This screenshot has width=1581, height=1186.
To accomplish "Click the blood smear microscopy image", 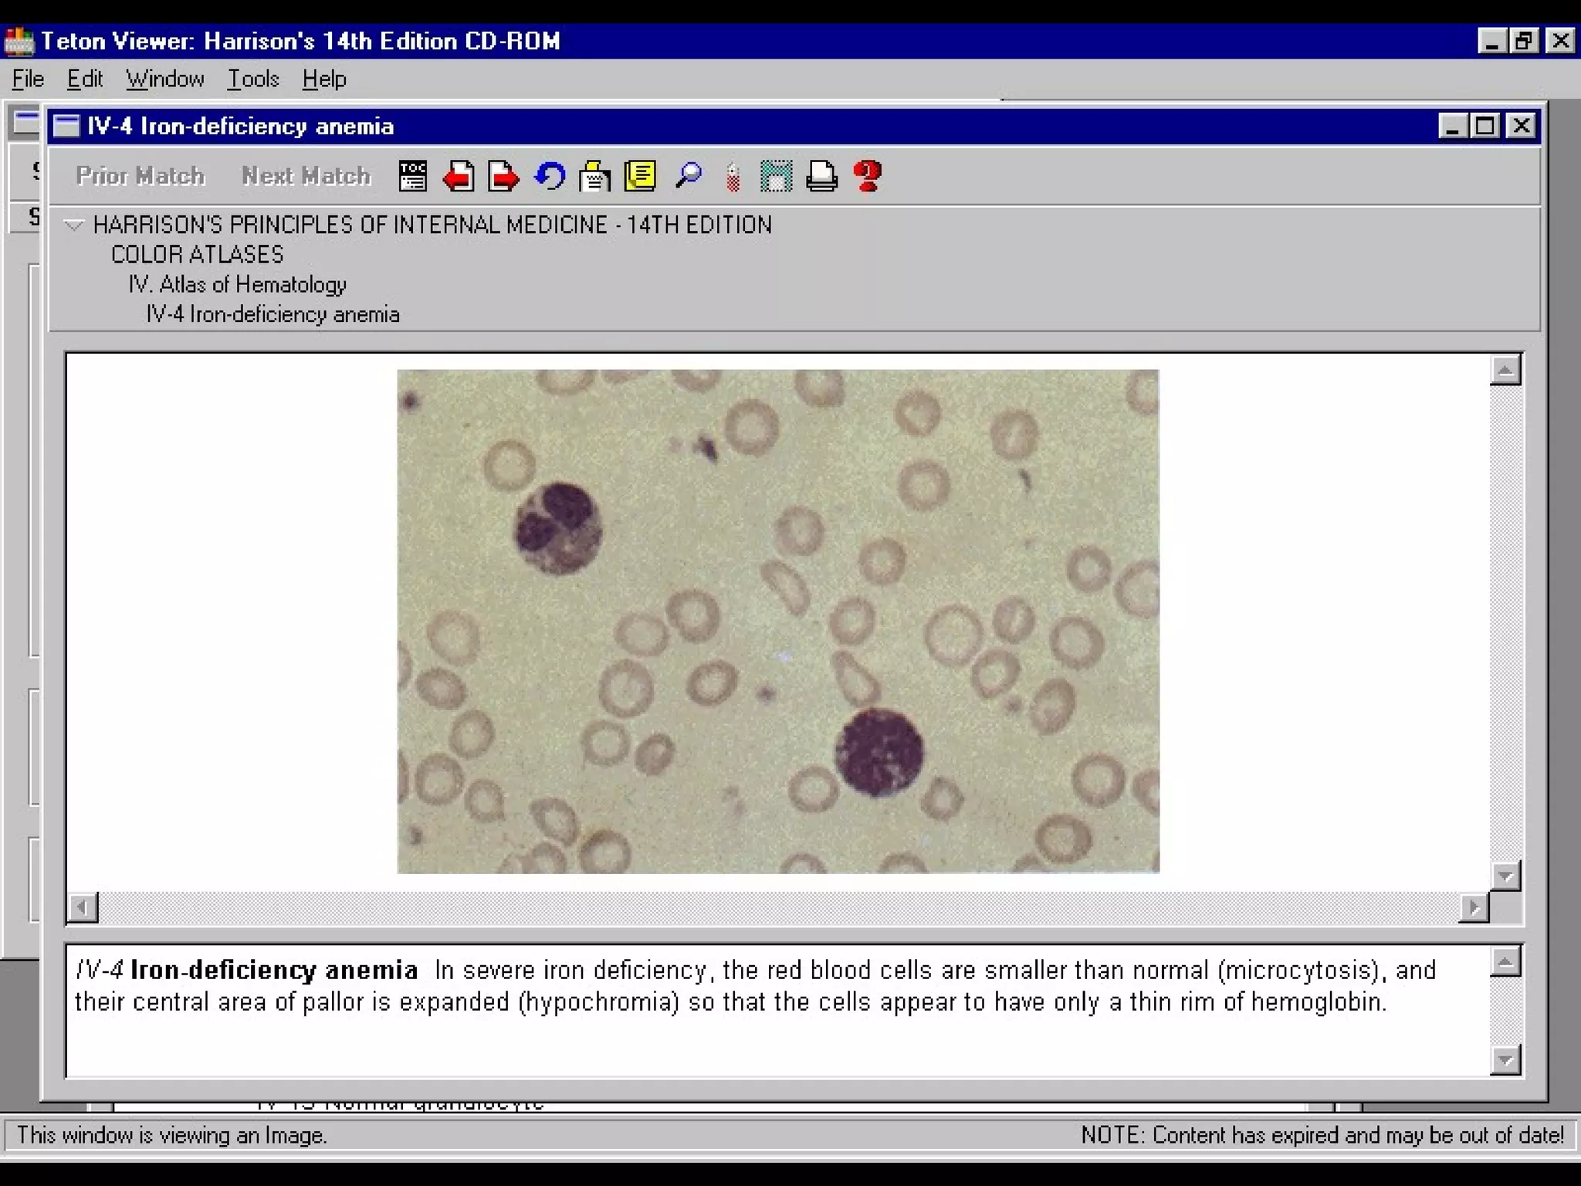I will coord(777,622).
